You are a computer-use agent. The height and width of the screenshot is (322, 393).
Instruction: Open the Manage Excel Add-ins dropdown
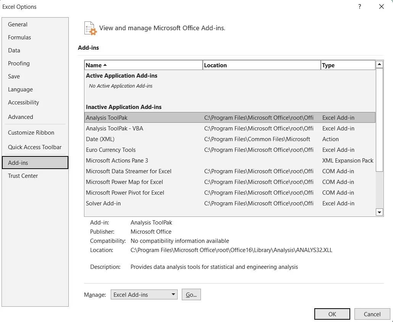[144, 294]
